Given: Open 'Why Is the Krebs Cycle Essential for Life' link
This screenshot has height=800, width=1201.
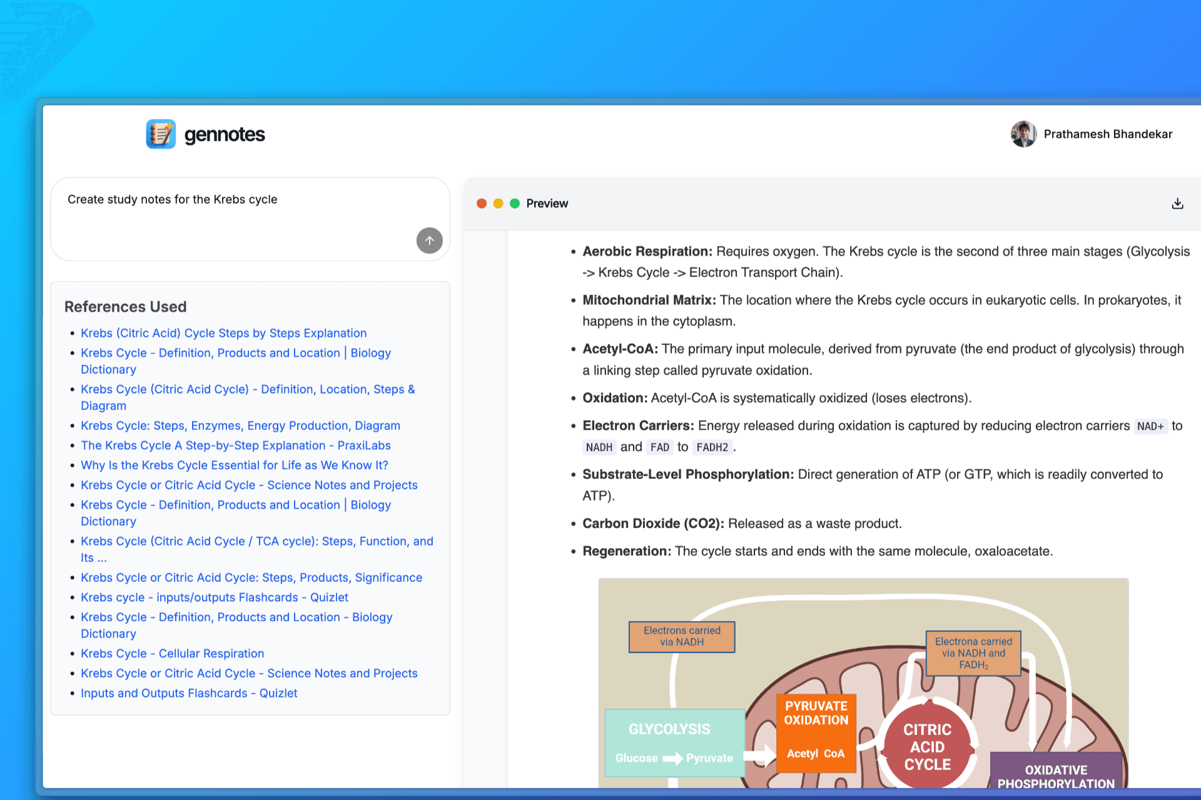Looking at the screenshot, I should pos(235,466).
